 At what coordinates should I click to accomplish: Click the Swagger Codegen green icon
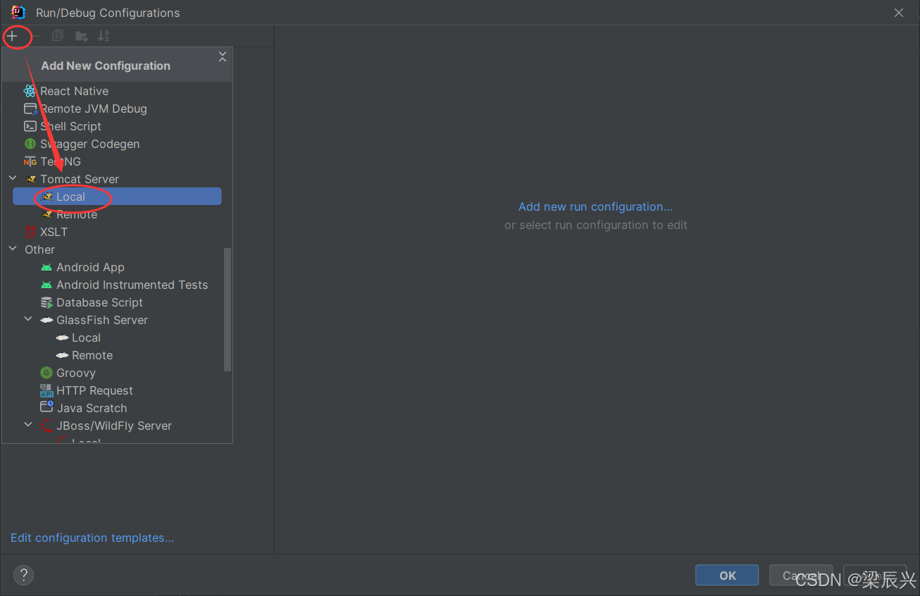coord(30,144)
